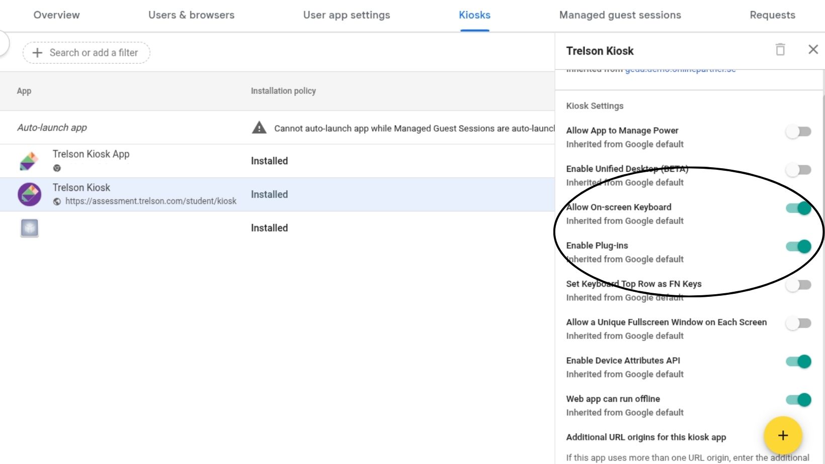Open the inherited-from domain link
The width and height of the screenshot is (825, 464).
[680, 70]
